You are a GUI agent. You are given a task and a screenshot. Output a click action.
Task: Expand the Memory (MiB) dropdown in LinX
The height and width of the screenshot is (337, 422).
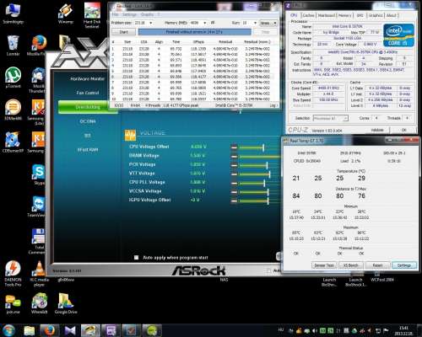pos(205,23)
